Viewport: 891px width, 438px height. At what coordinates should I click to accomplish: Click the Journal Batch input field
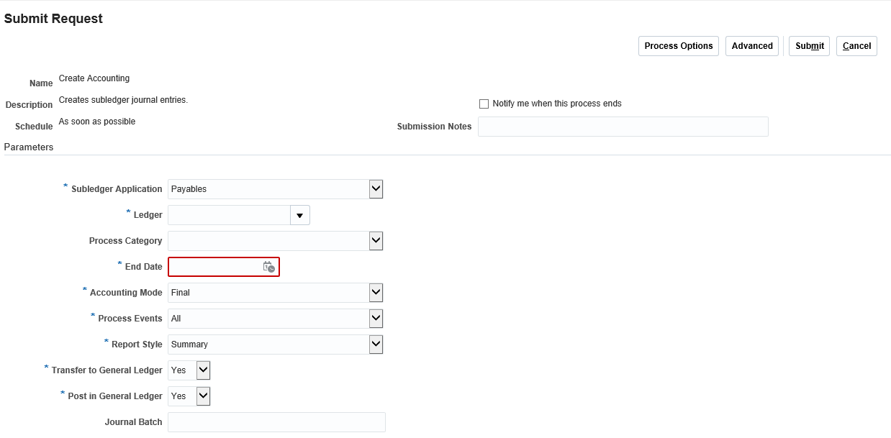point(276,421)
